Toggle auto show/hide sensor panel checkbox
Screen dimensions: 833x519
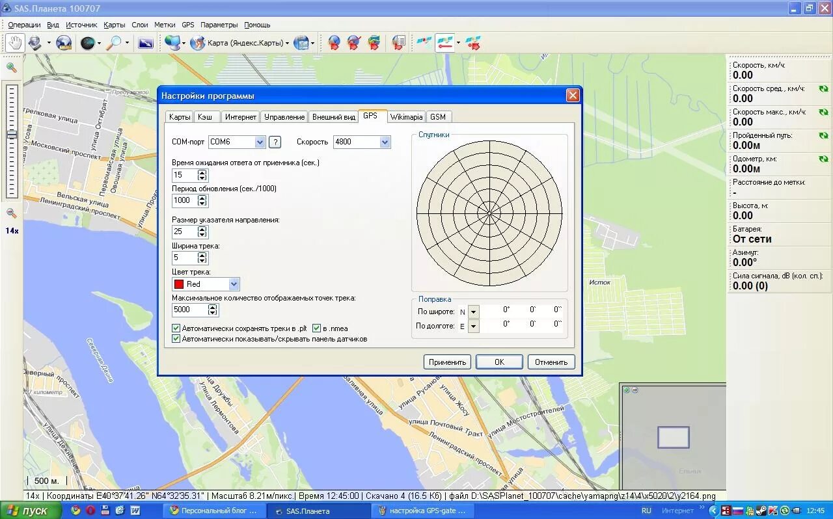click(176, 339)
